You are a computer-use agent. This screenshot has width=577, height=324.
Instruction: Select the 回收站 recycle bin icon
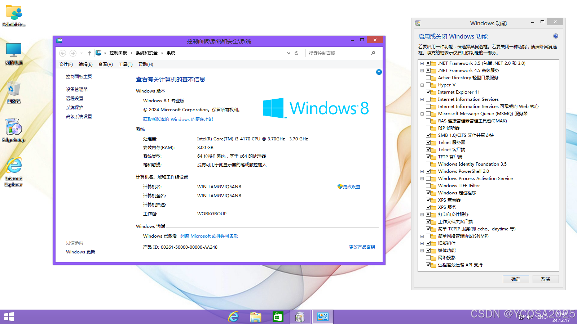14,89
